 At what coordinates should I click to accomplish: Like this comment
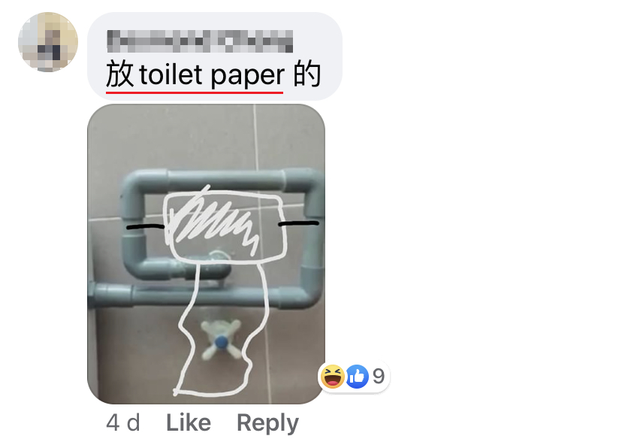(189, 422)
